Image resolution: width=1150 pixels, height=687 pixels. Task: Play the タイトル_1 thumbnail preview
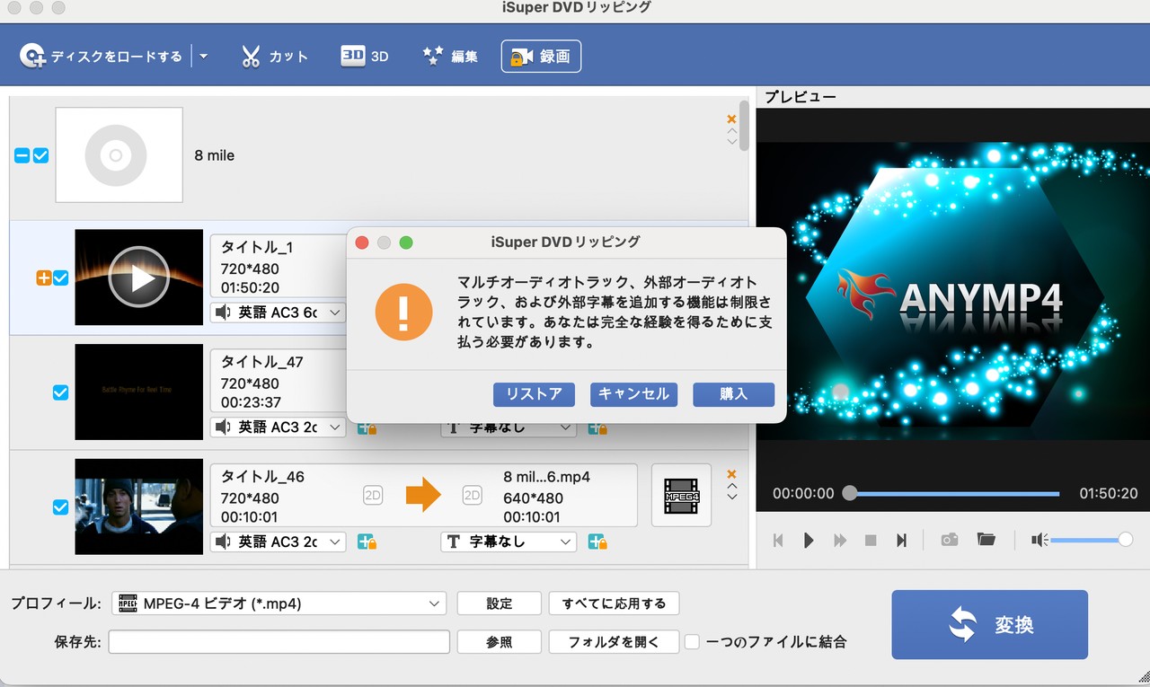click(138, 277)
